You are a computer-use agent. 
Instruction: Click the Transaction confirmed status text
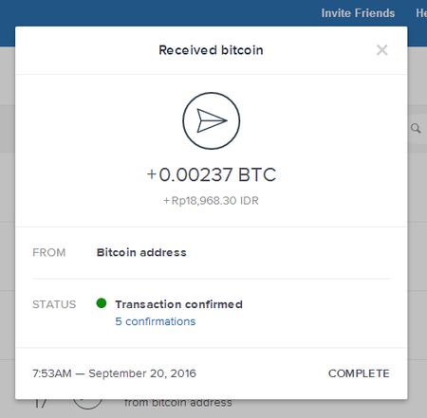(178, 304)
